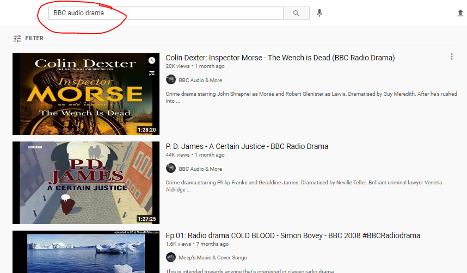Image resolution: width=467 pixels, height=273 pixels.
Task: Click description starting 'Crime drama starring Philip Franks'
Action: pyautogui.click(x=304, y=186)
